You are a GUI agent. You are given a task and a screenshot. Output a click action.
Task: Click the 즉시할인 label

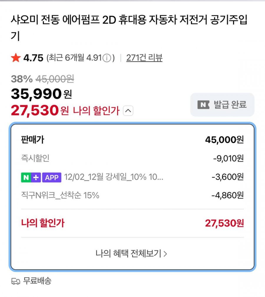(35, 158)
